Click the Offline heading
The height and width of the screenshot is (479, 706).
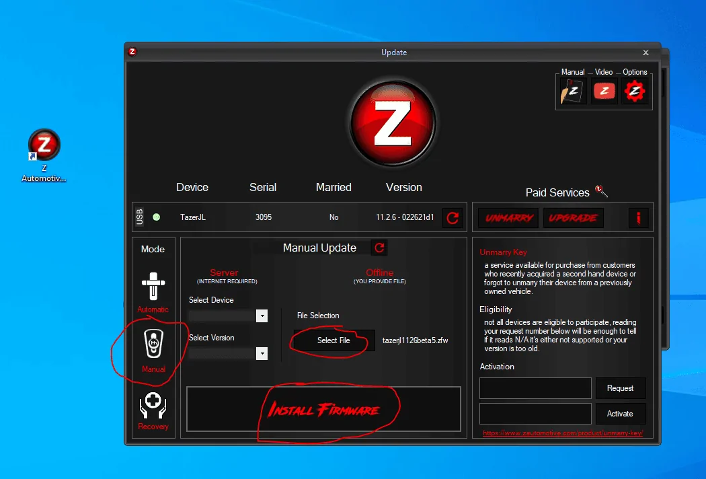pyautogui.click(x=380, y=272)
